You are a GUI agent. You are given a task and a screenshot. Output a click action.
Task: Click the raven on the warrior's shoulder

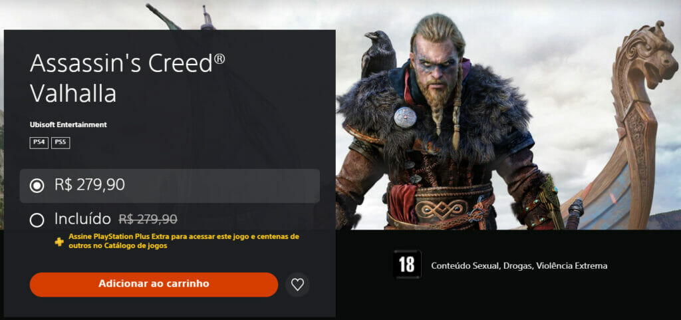(x=378, y=53)
